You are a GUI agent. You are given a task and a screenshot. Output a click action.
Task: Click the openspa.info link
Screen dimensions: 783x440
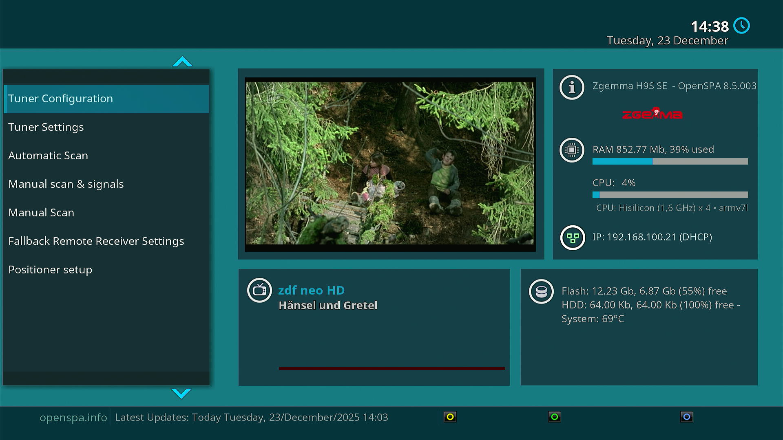pos(73,418)
